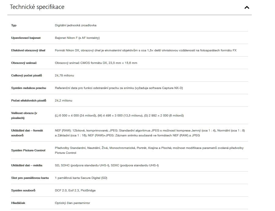Select the Upevňovací bajonet label
The width and height of the screenshot is (275, 211).
tap(26, 38)
